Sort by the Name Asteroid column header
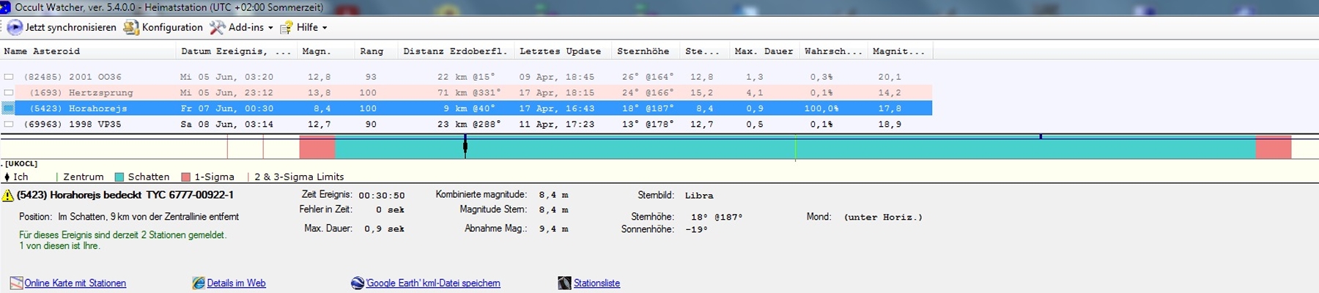The width and height of the screenshot is (1319, 293). pyautogui.click(x=42, y=51)
